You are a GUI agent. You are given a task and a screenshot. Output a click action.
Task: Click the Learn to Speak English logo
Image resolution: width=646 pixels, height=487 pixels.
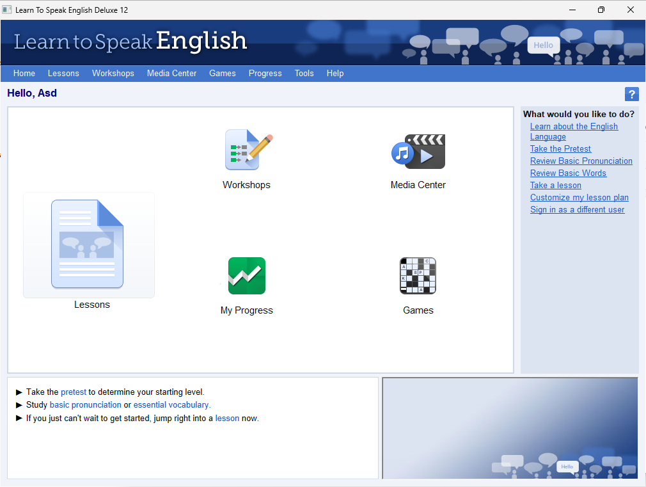(x=130, y=41)
